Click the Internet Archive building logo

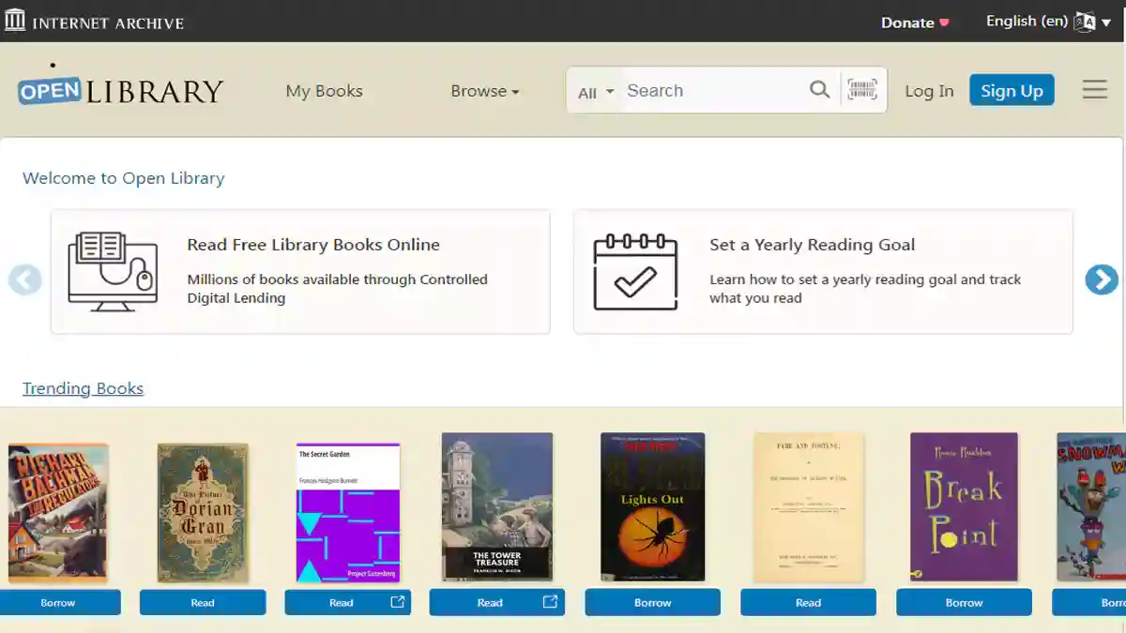click(15, 20)
